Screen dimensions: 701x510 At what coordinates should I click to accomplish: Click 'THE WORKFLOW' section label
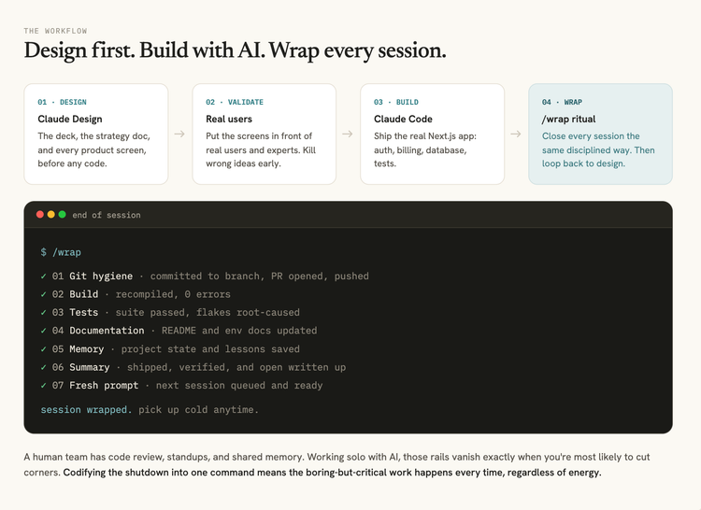click(x=55, y=31)
